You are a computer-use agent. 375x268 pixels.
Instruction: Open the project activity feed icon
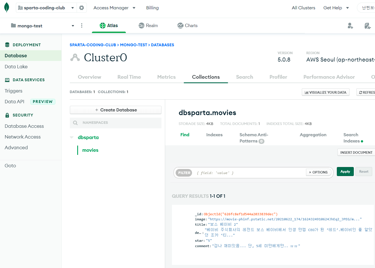(x=367, y=26)
